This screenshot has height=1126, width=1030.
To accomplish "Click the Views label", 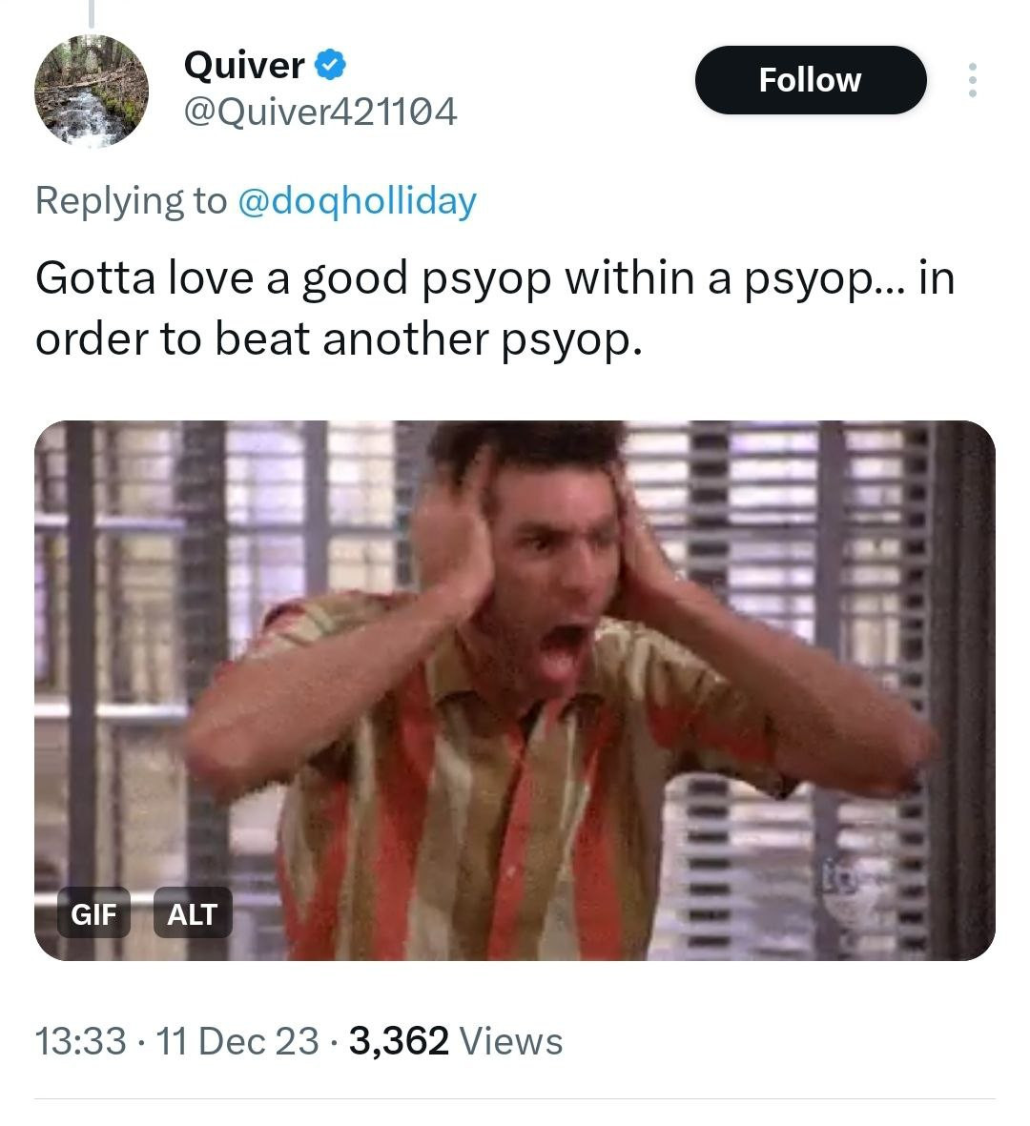I will coord(510,1041).
